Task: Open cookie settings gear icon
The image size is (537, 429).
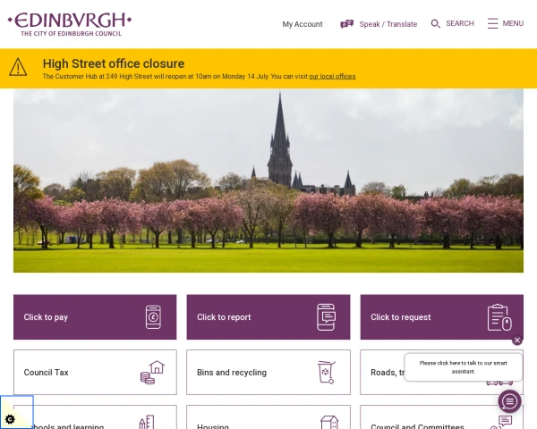Action: 10,419
